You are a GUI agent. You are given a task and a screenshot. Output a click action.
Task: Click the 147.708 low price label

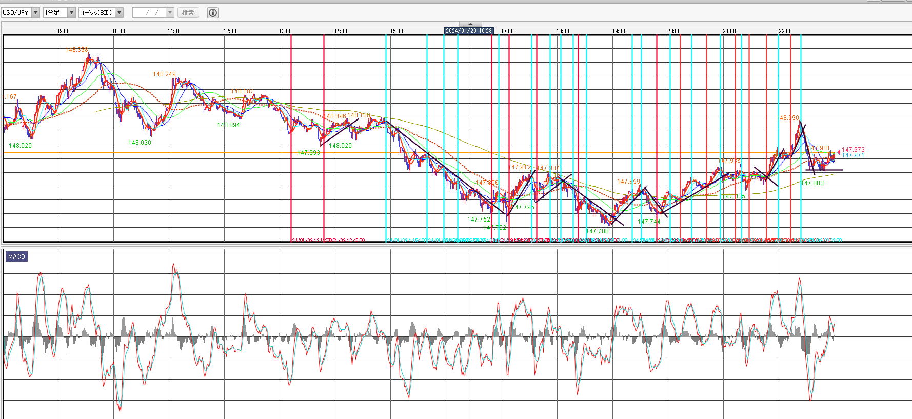click(x=598, y=231)
